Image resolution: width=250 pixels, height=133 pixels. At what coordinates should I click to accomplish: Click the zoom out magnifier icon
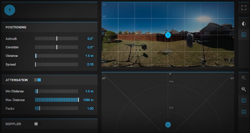pyautogui.click(x=244, y=89)
